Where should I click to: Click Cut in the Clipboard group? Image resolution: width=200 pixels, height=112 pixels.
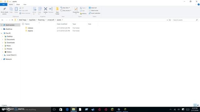22,8
